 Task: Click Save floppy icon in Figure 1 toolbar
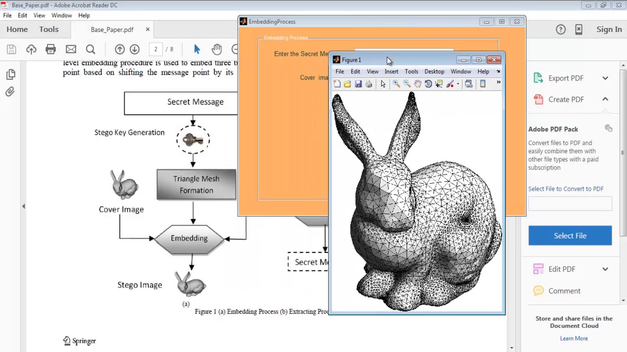[358, 84]
